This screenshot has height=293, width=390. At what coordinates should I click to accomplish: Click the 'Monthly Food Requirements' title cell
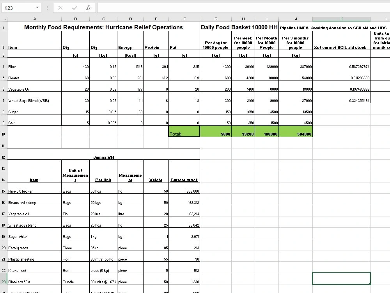[x=103, y=27]
